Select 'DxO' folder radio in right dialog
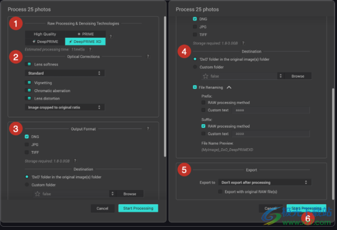The width and height of the screenshot is (337, 230). tap(195, 59)
